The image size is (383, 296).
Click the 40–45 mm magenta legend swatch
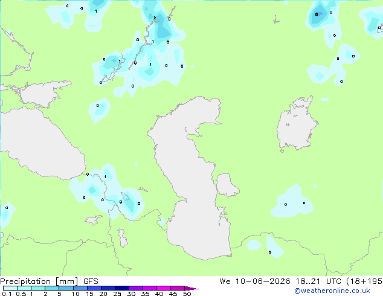[x=164, y=288]
